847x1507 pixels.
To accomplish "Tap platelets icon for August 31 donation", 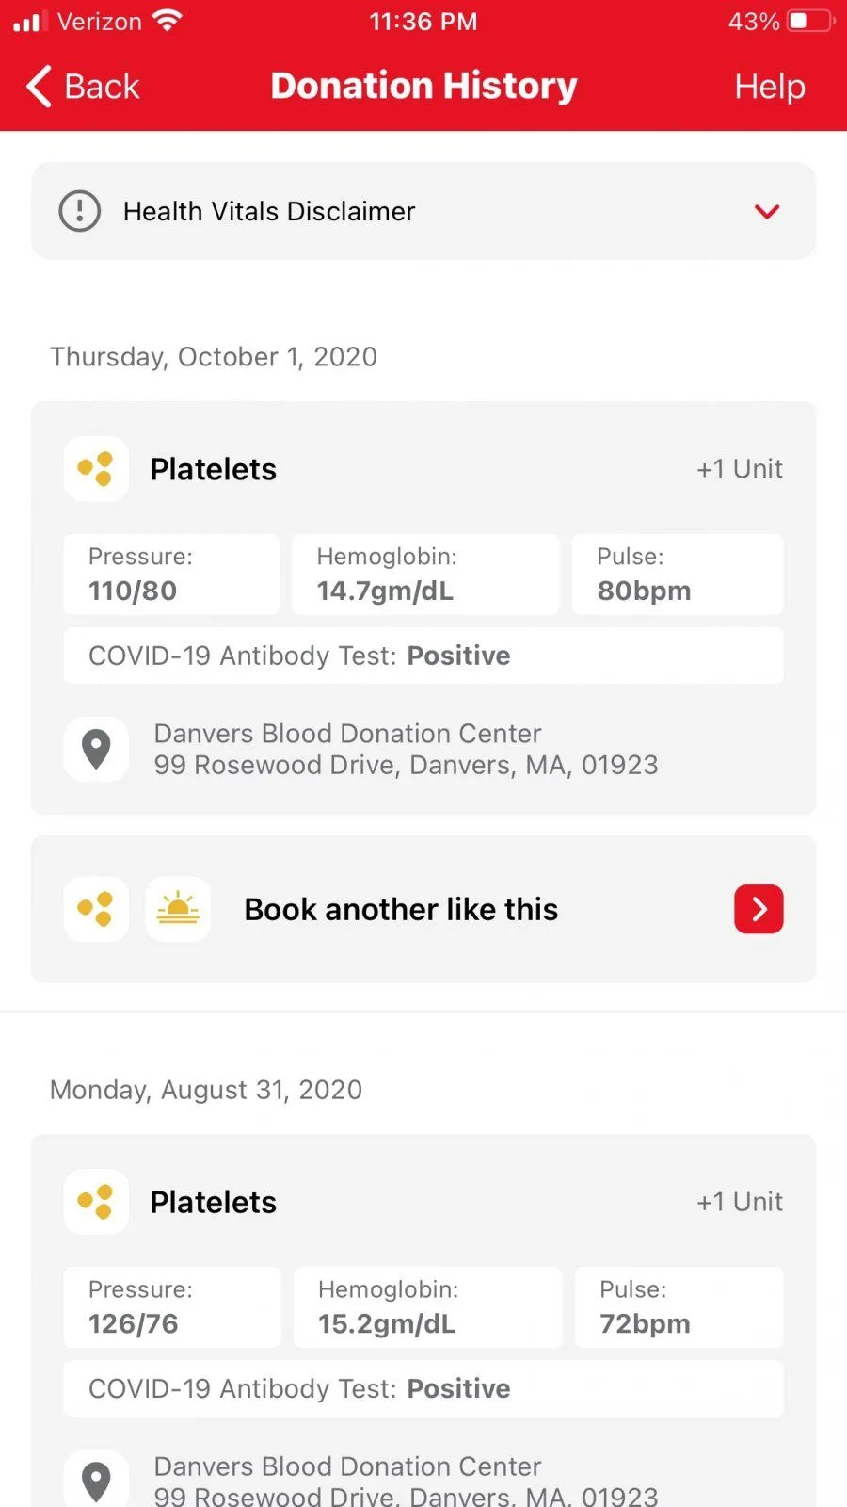I will pos(96,1202).
